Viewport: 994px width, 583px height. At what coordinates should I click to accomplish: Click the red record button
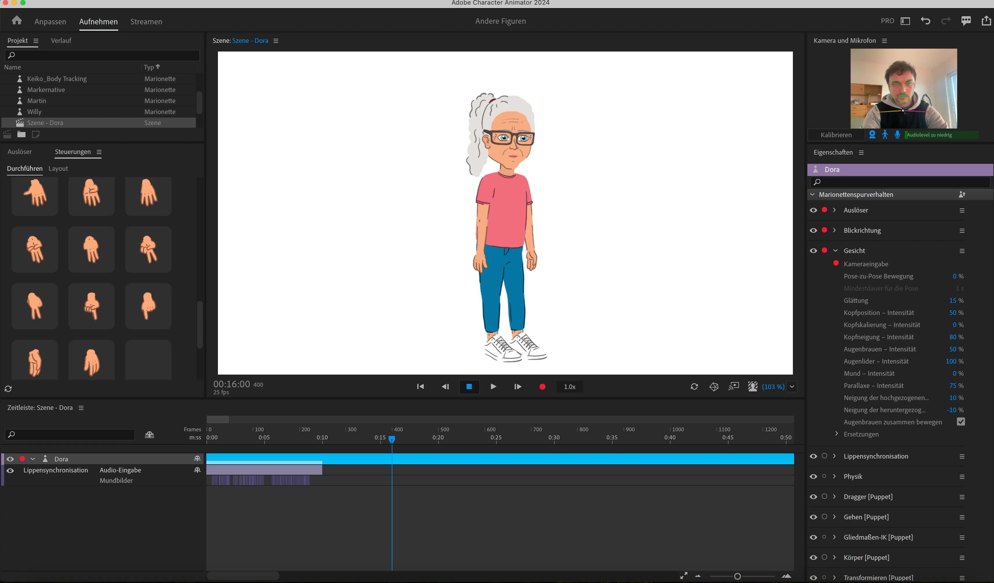[x=542, y=387]
